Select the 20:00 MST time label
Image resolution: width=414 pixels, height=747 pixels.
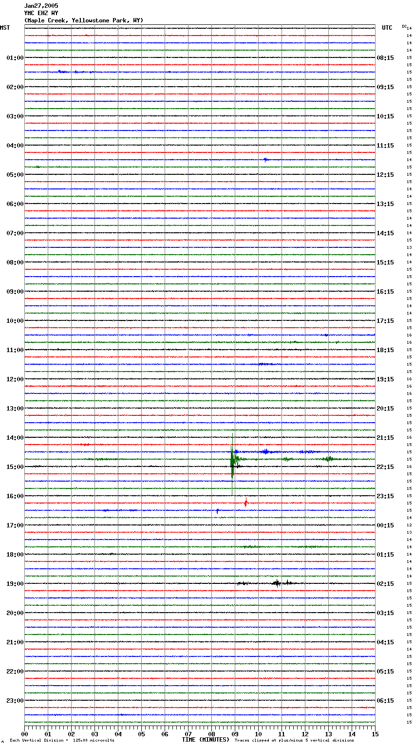click(15, 613)
